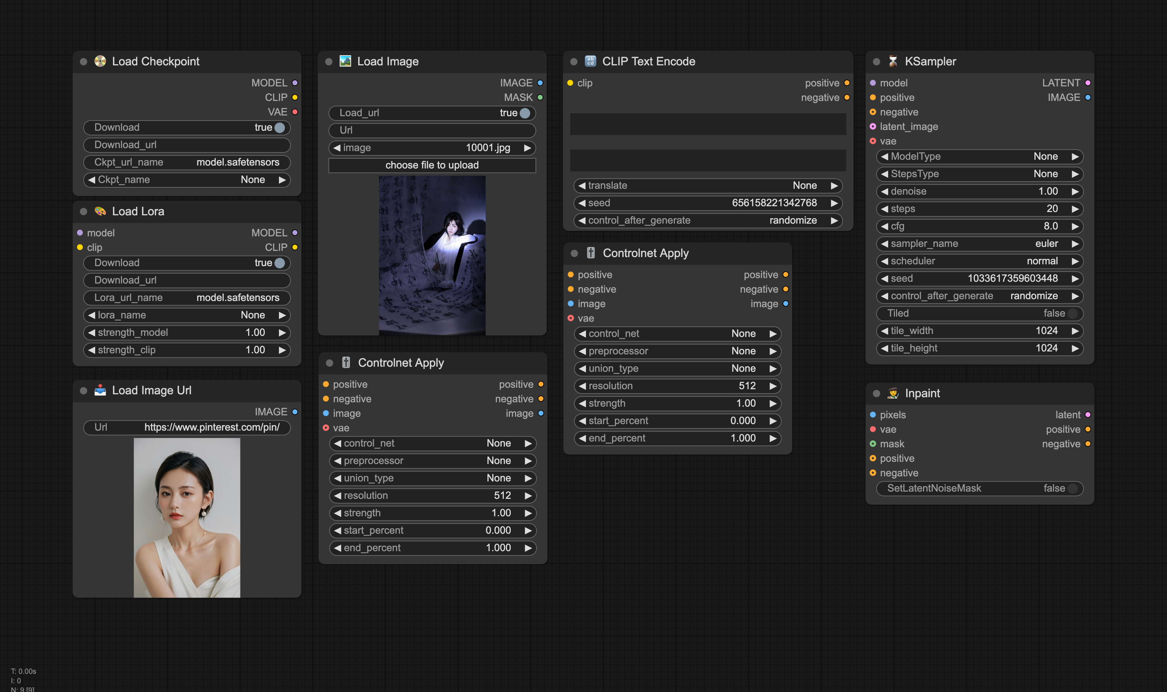Open the sampler_name euler dropdown

[x=979, y=243]
